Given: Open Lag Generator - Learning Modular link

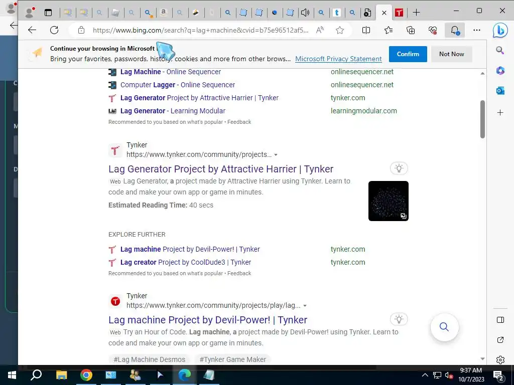Looking at the screenshot, I should (x=173, y=111).
